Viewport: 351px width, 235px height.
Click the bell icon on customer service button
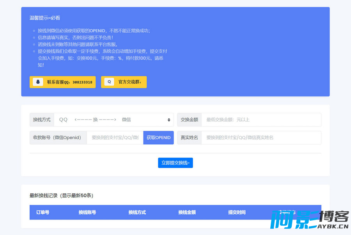pyautogui.click(x=38, y=82)
